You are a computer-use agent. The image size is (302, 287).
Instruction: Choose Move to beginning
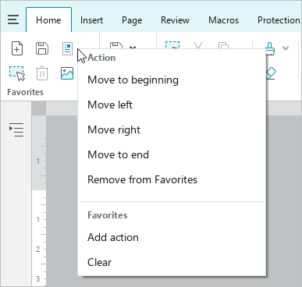tap(172, 80)
